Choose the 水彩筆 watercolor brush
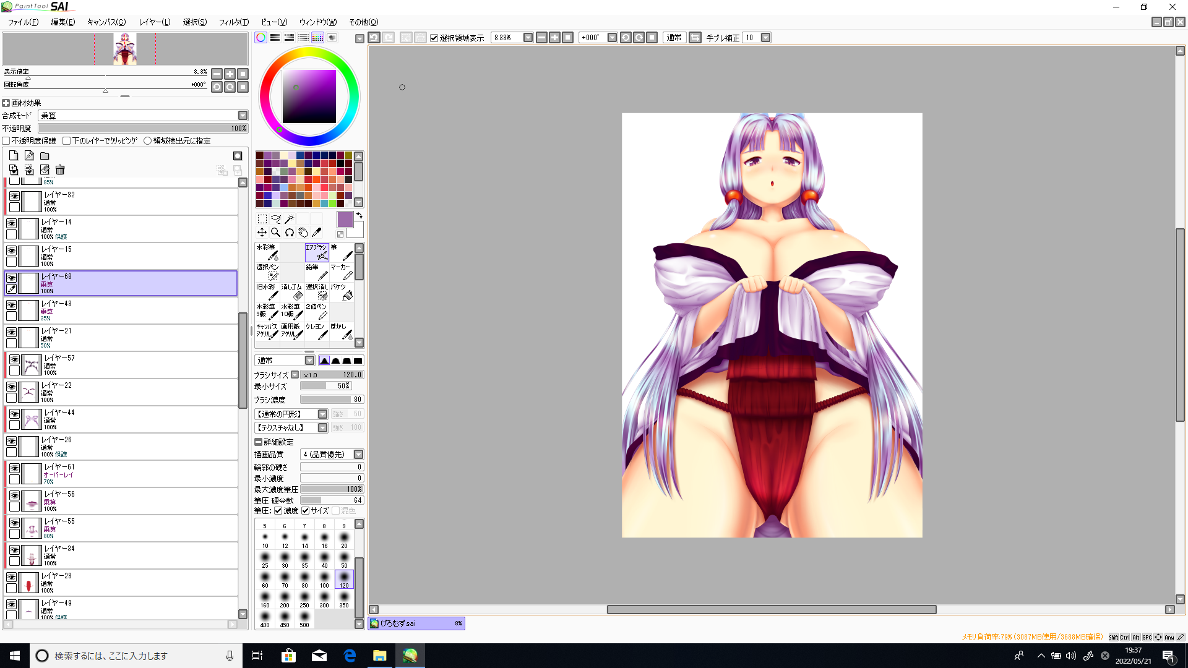The width and height of the screenshot is (1188, 668). (267, 252)
